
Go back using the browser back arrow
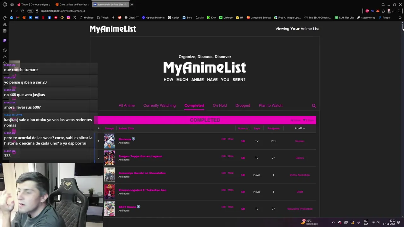12,11
